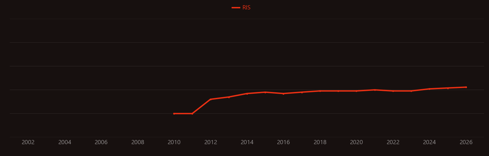
Task: Click the 2011 data point on the RIS line
Action: (x=192, y=114)
